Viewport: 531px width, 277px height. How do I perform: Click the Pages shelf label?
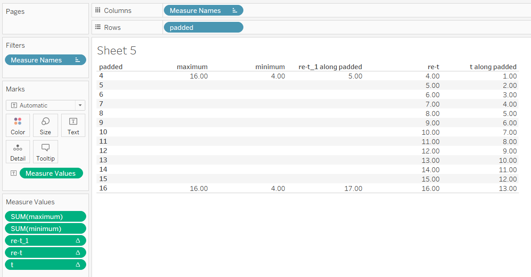tap(15, 11)
